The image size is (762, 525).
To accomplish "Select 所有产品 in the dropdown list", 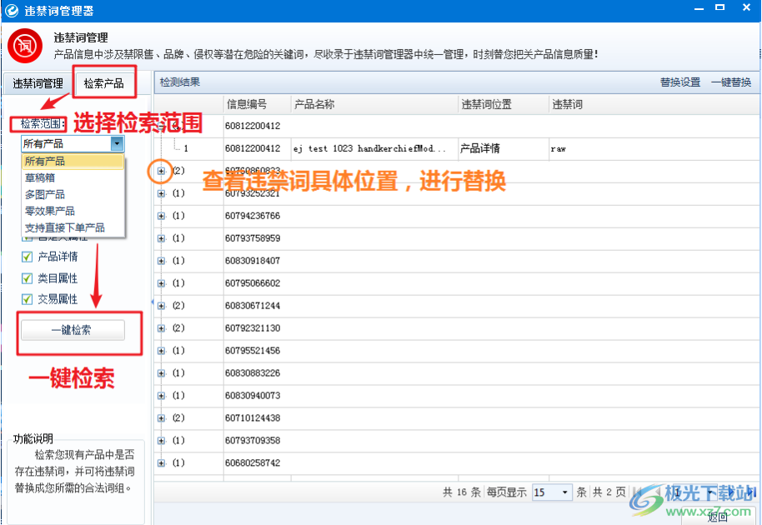I will [x=73, y=161].
